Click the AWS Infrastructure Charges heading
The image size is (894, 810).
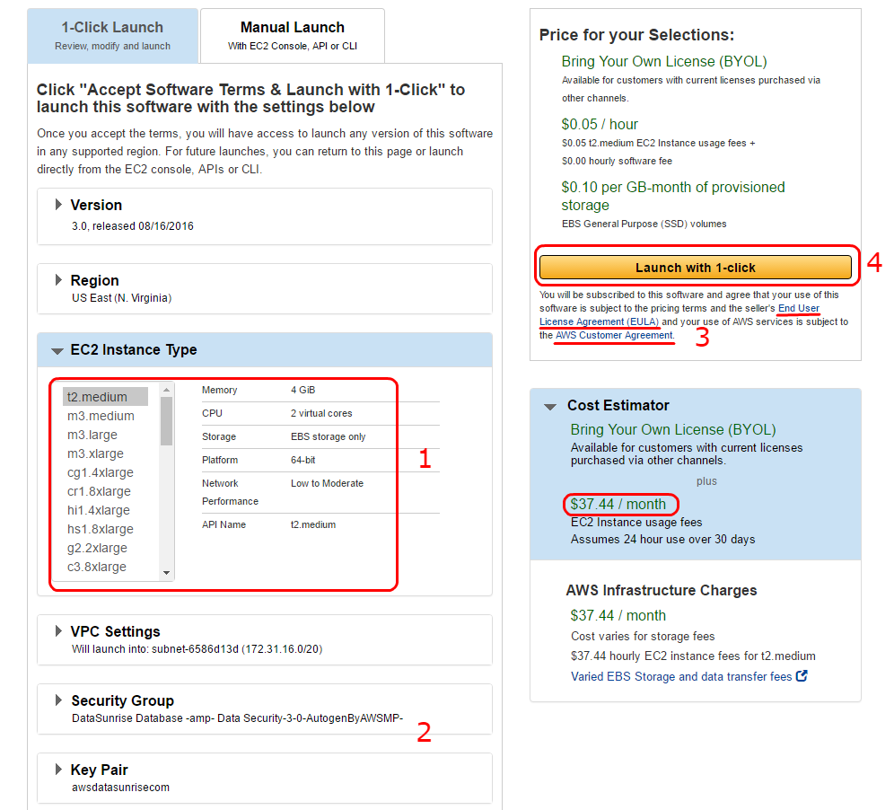pos(662,590)
